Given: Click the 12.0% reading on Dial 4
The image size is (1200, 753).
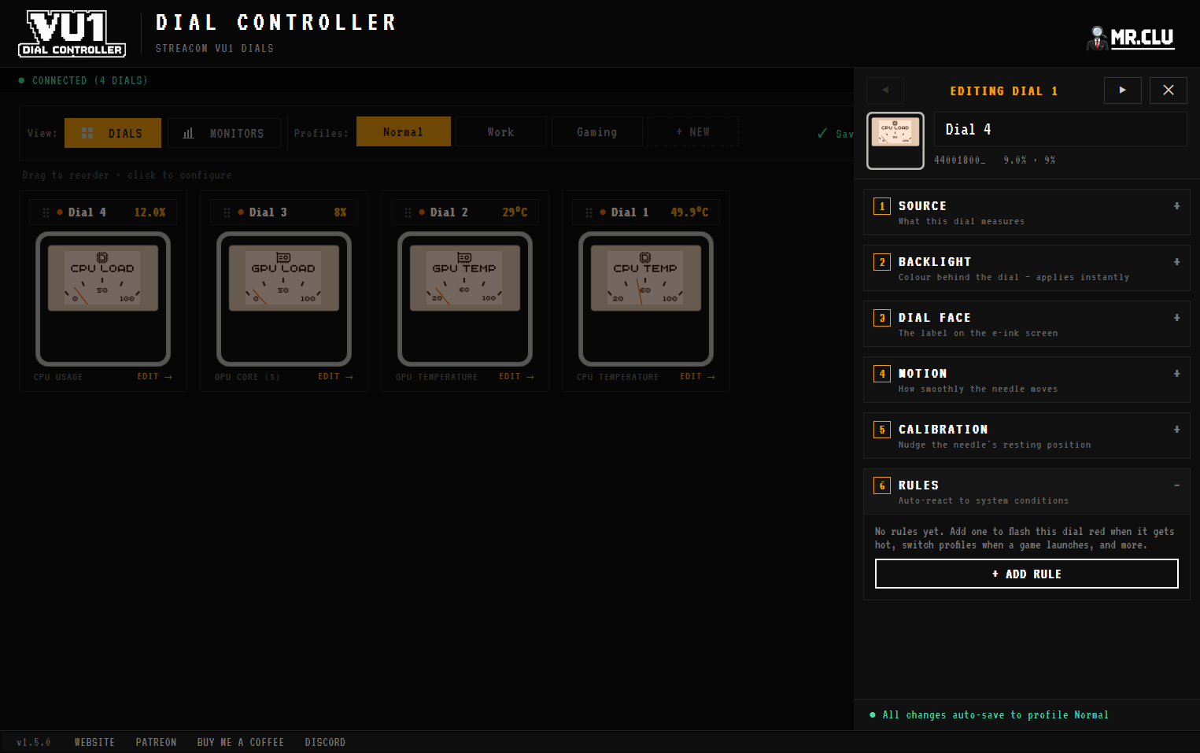Looking at the screenshot, I should click(150, 212).
